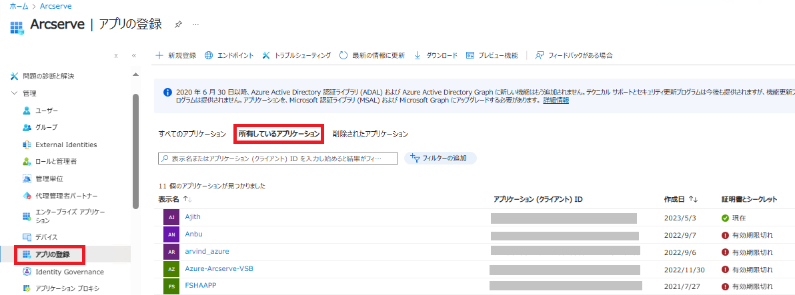The image size is (795, 295).
Task: Click the Arcserve app registration header icon
Action: [17, 28]
